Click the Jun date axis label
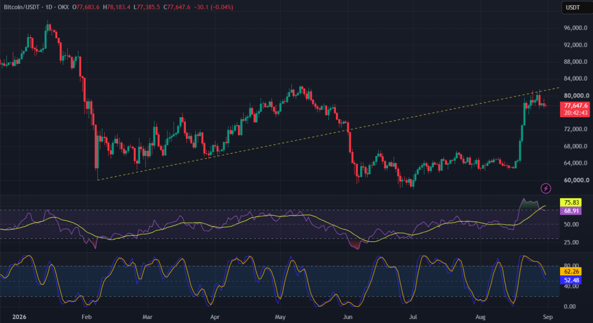 pyautogui.click(x=347, y=317)
